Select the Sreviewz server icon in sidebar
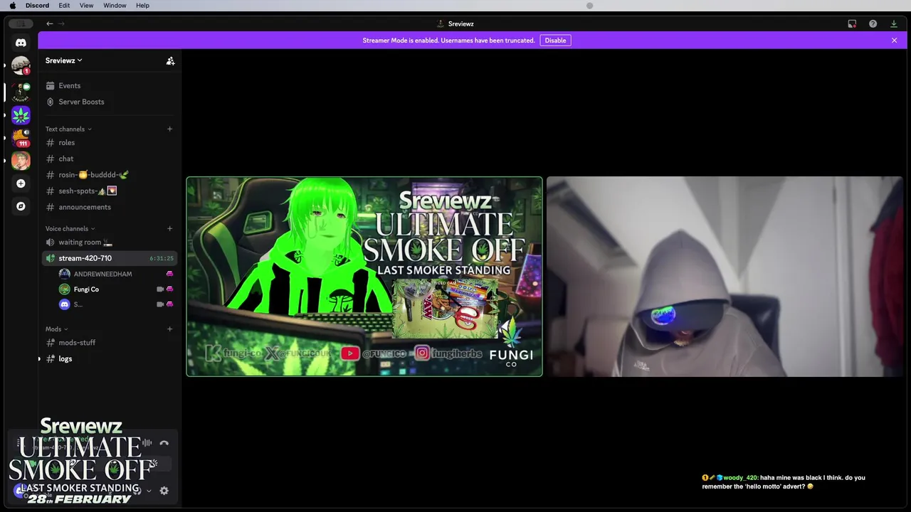 pyautogui.click(x=21, y=91)
